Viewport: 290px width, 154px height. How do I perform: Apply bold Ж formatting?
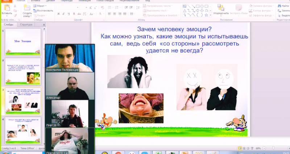pos(58,14)
